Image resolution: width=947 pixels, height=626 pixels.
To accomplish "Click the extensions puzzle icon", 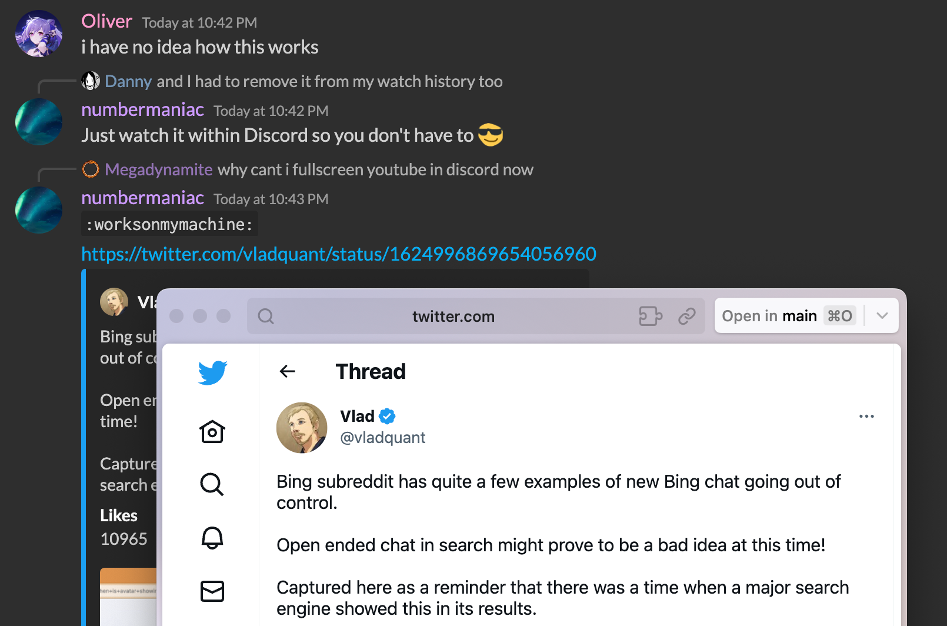I will coord(651,317).
